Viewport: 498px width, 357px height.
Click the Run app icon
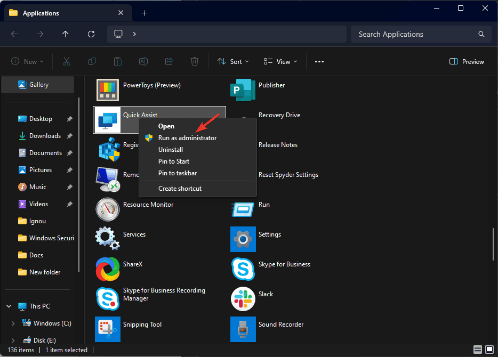coord(243,209)
